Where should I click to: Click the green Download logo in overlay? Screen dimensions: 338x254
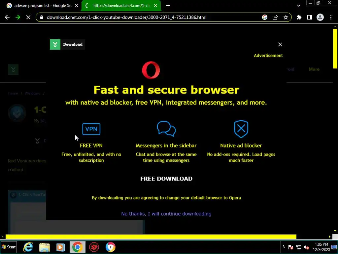(67, 45)
